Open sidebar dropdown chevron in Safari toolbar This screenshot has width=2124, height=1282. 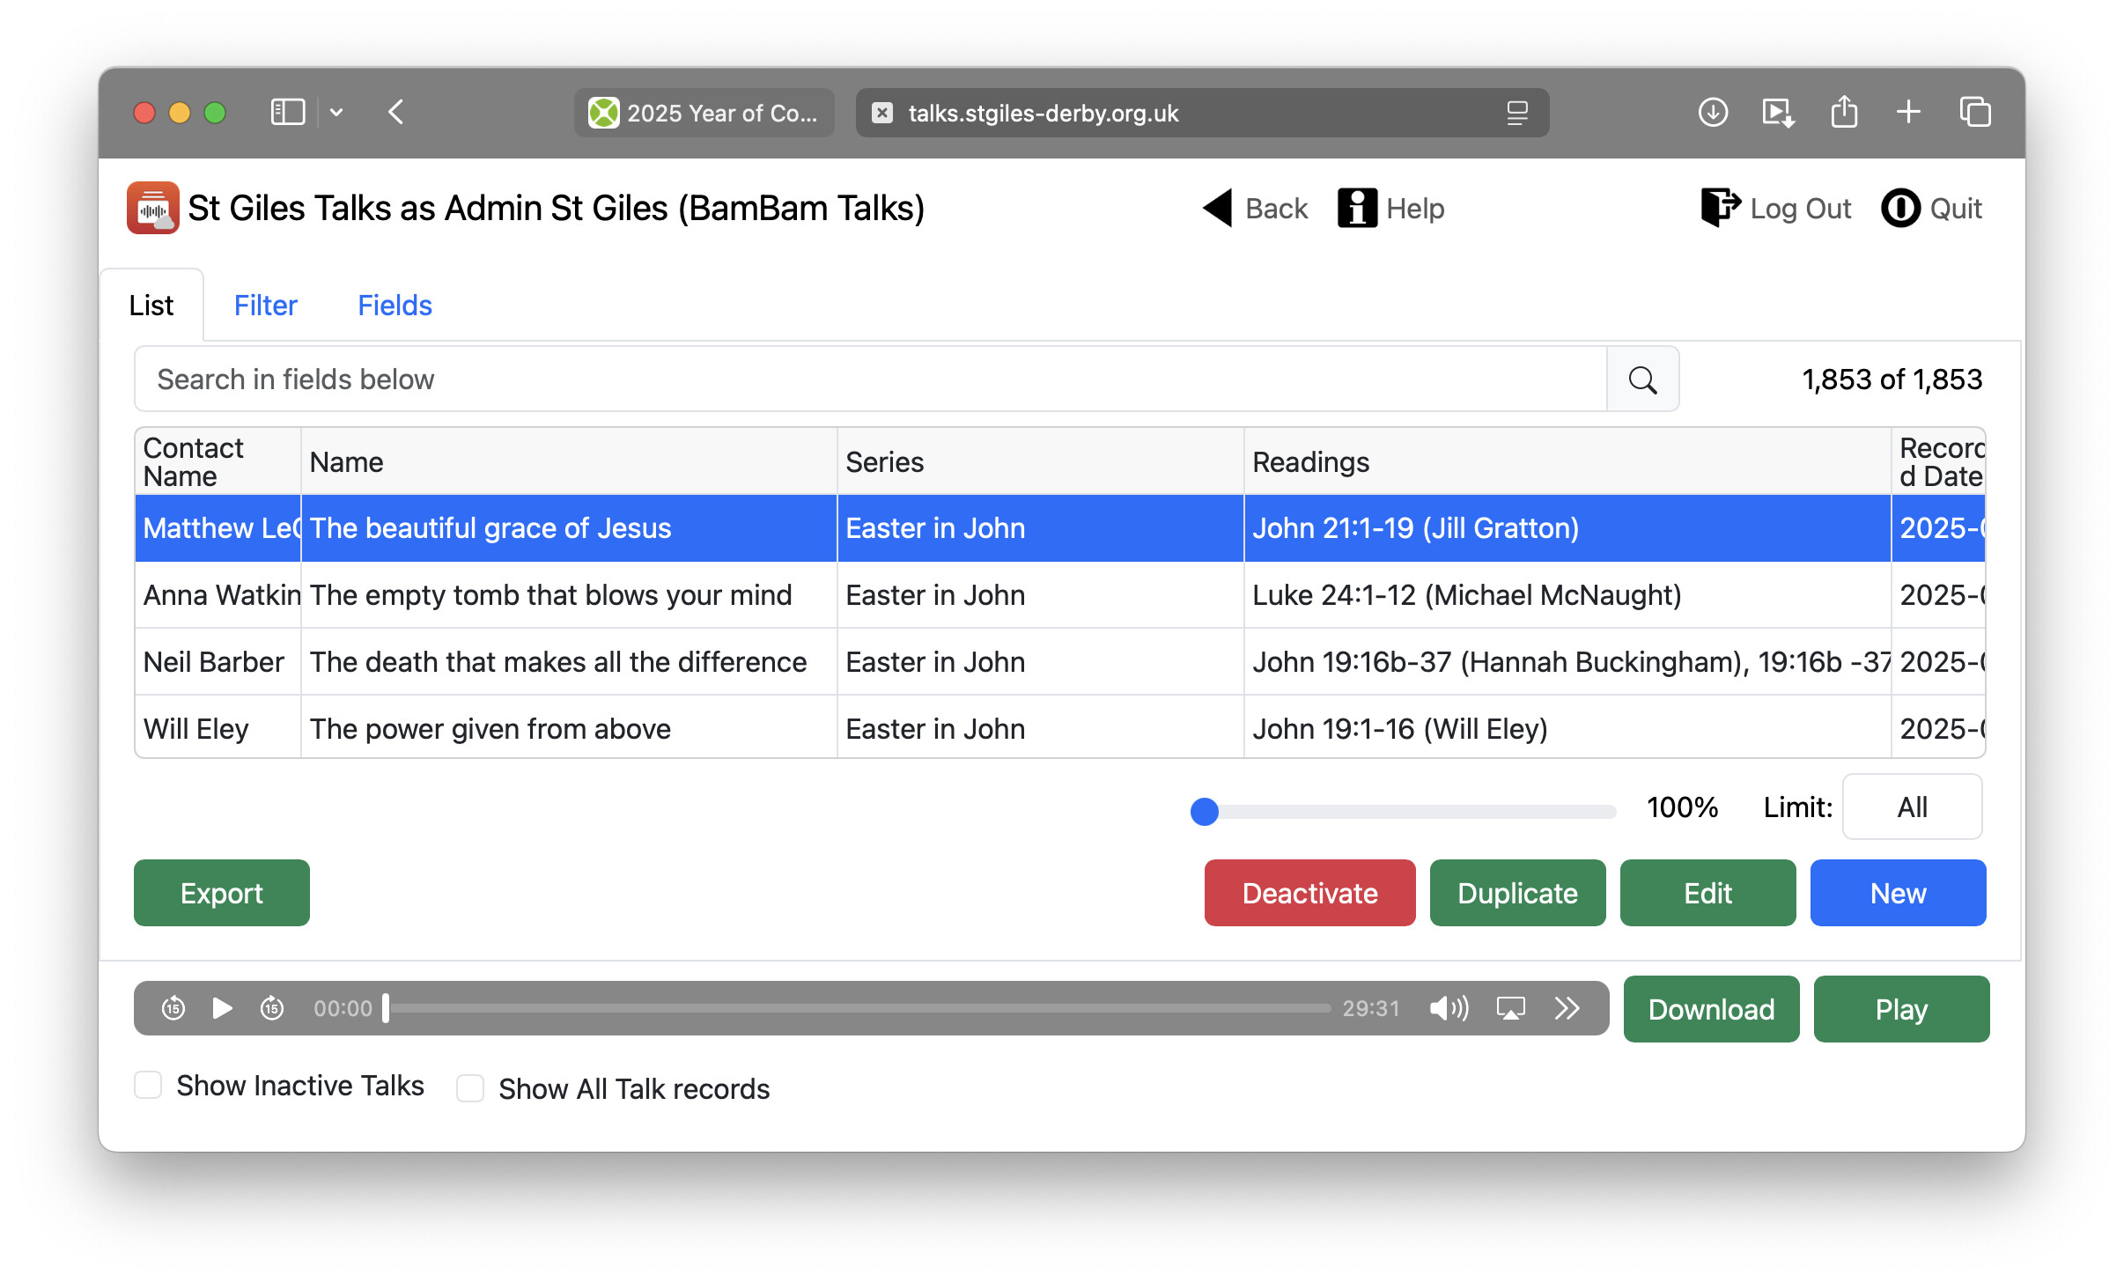pyautogui.click(x=336, y=113)
